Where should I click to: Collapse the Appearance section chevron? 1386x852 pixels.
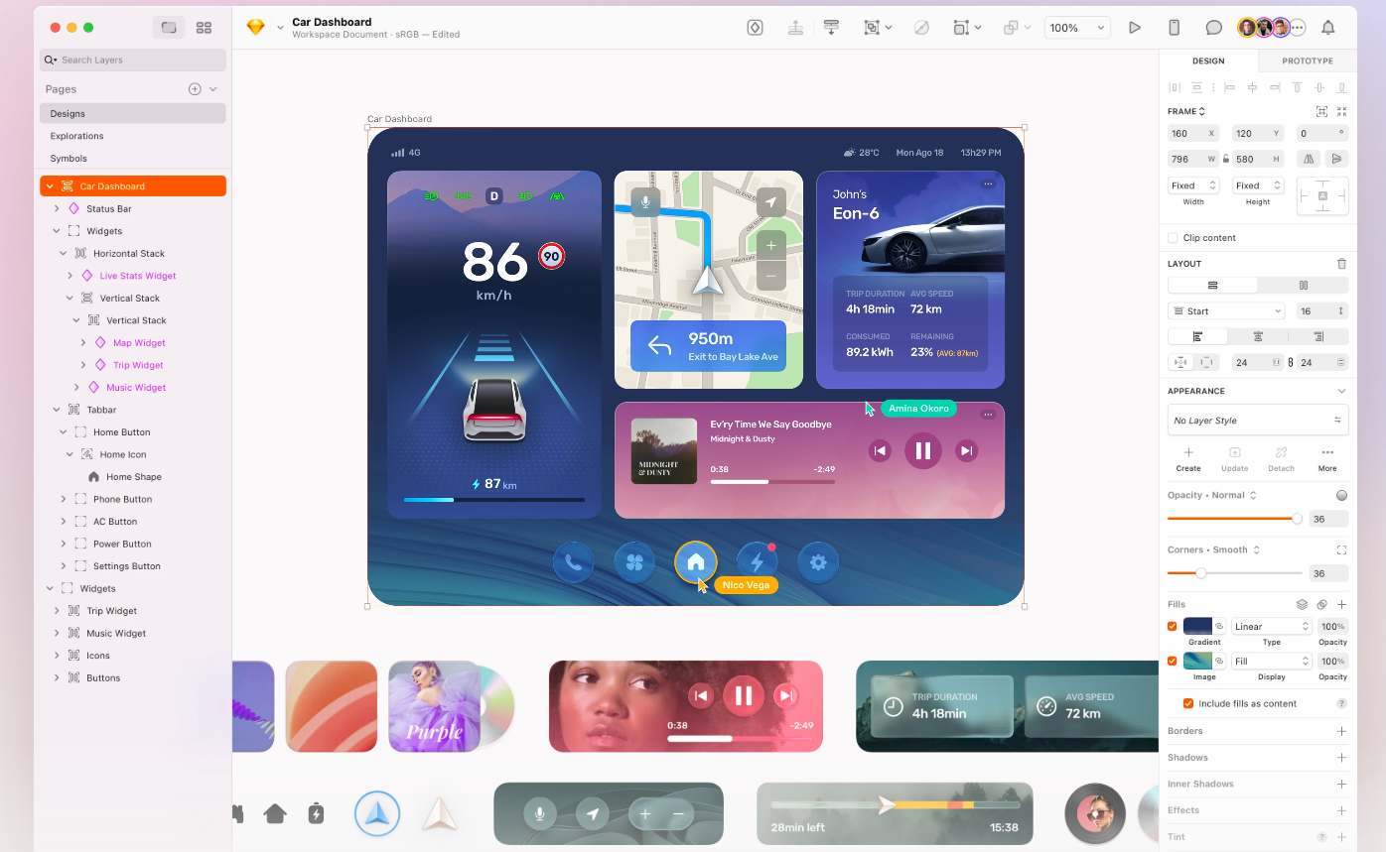(1341, 391)
